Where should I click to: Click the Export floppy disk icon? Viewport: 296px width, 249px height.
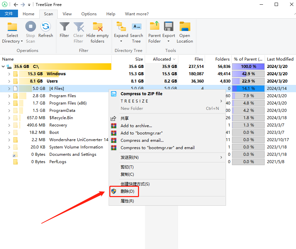pyautogui.click(x=169, y=27)
